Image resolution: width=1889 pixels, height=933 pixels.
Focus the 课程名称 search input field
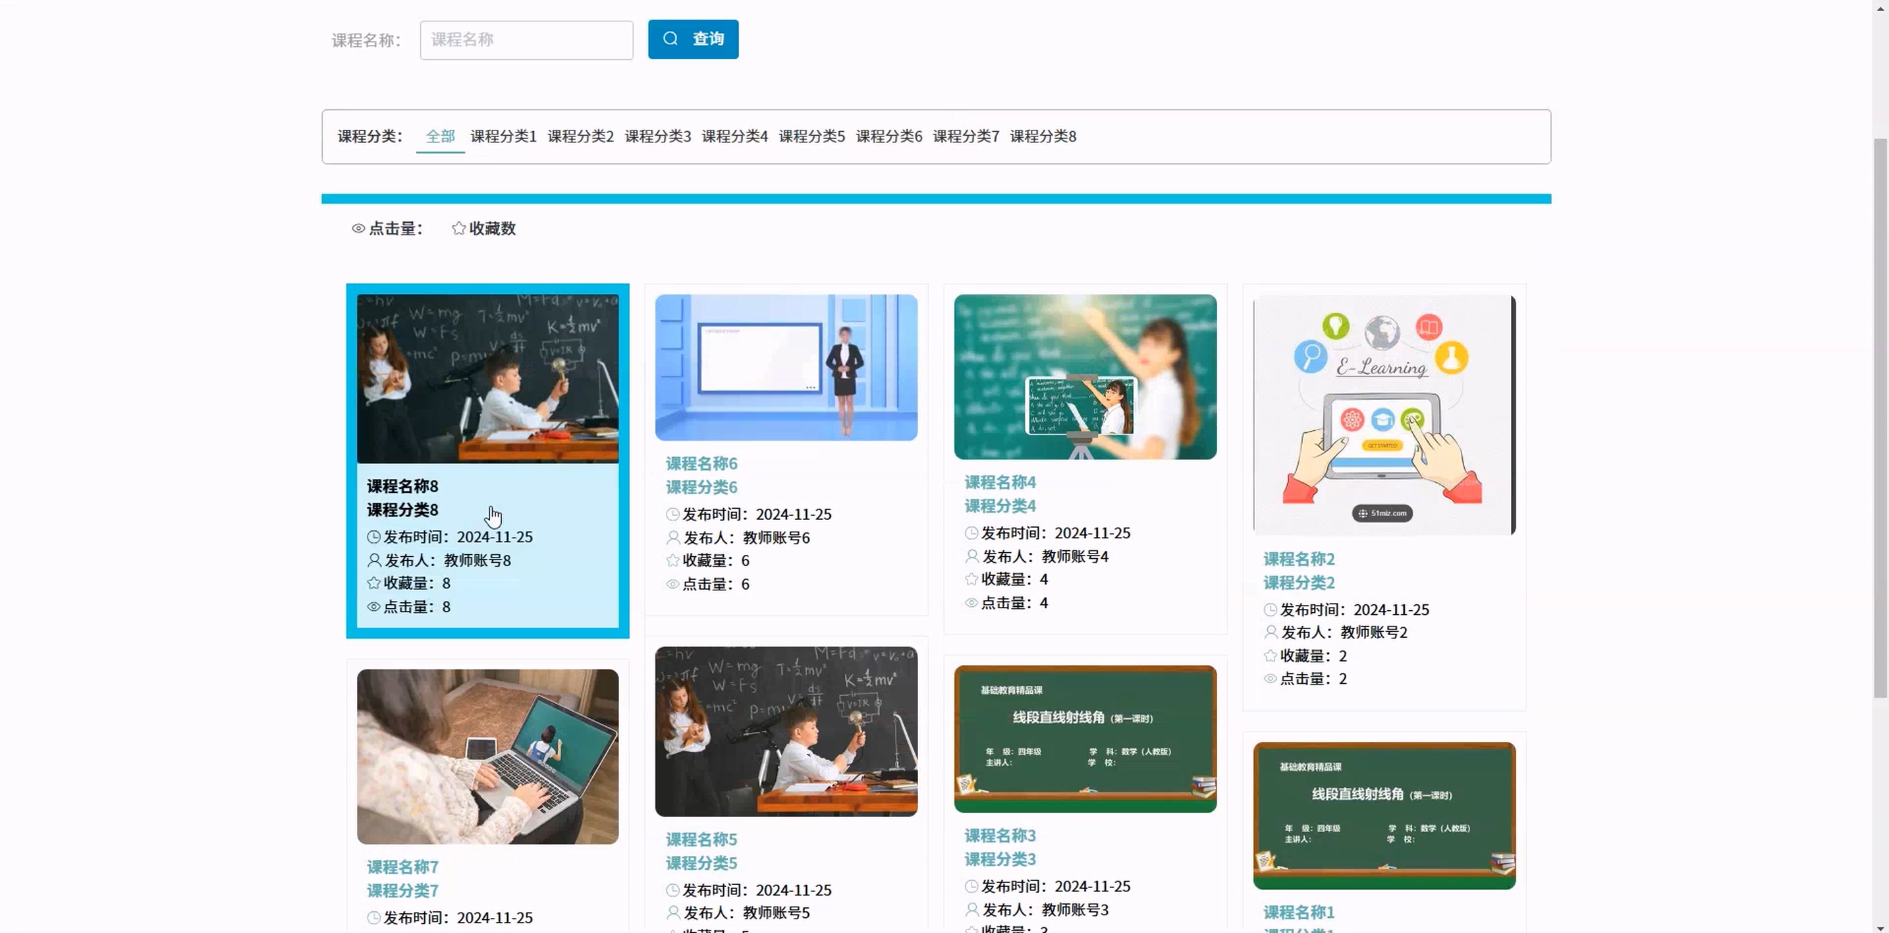[526, 40]
